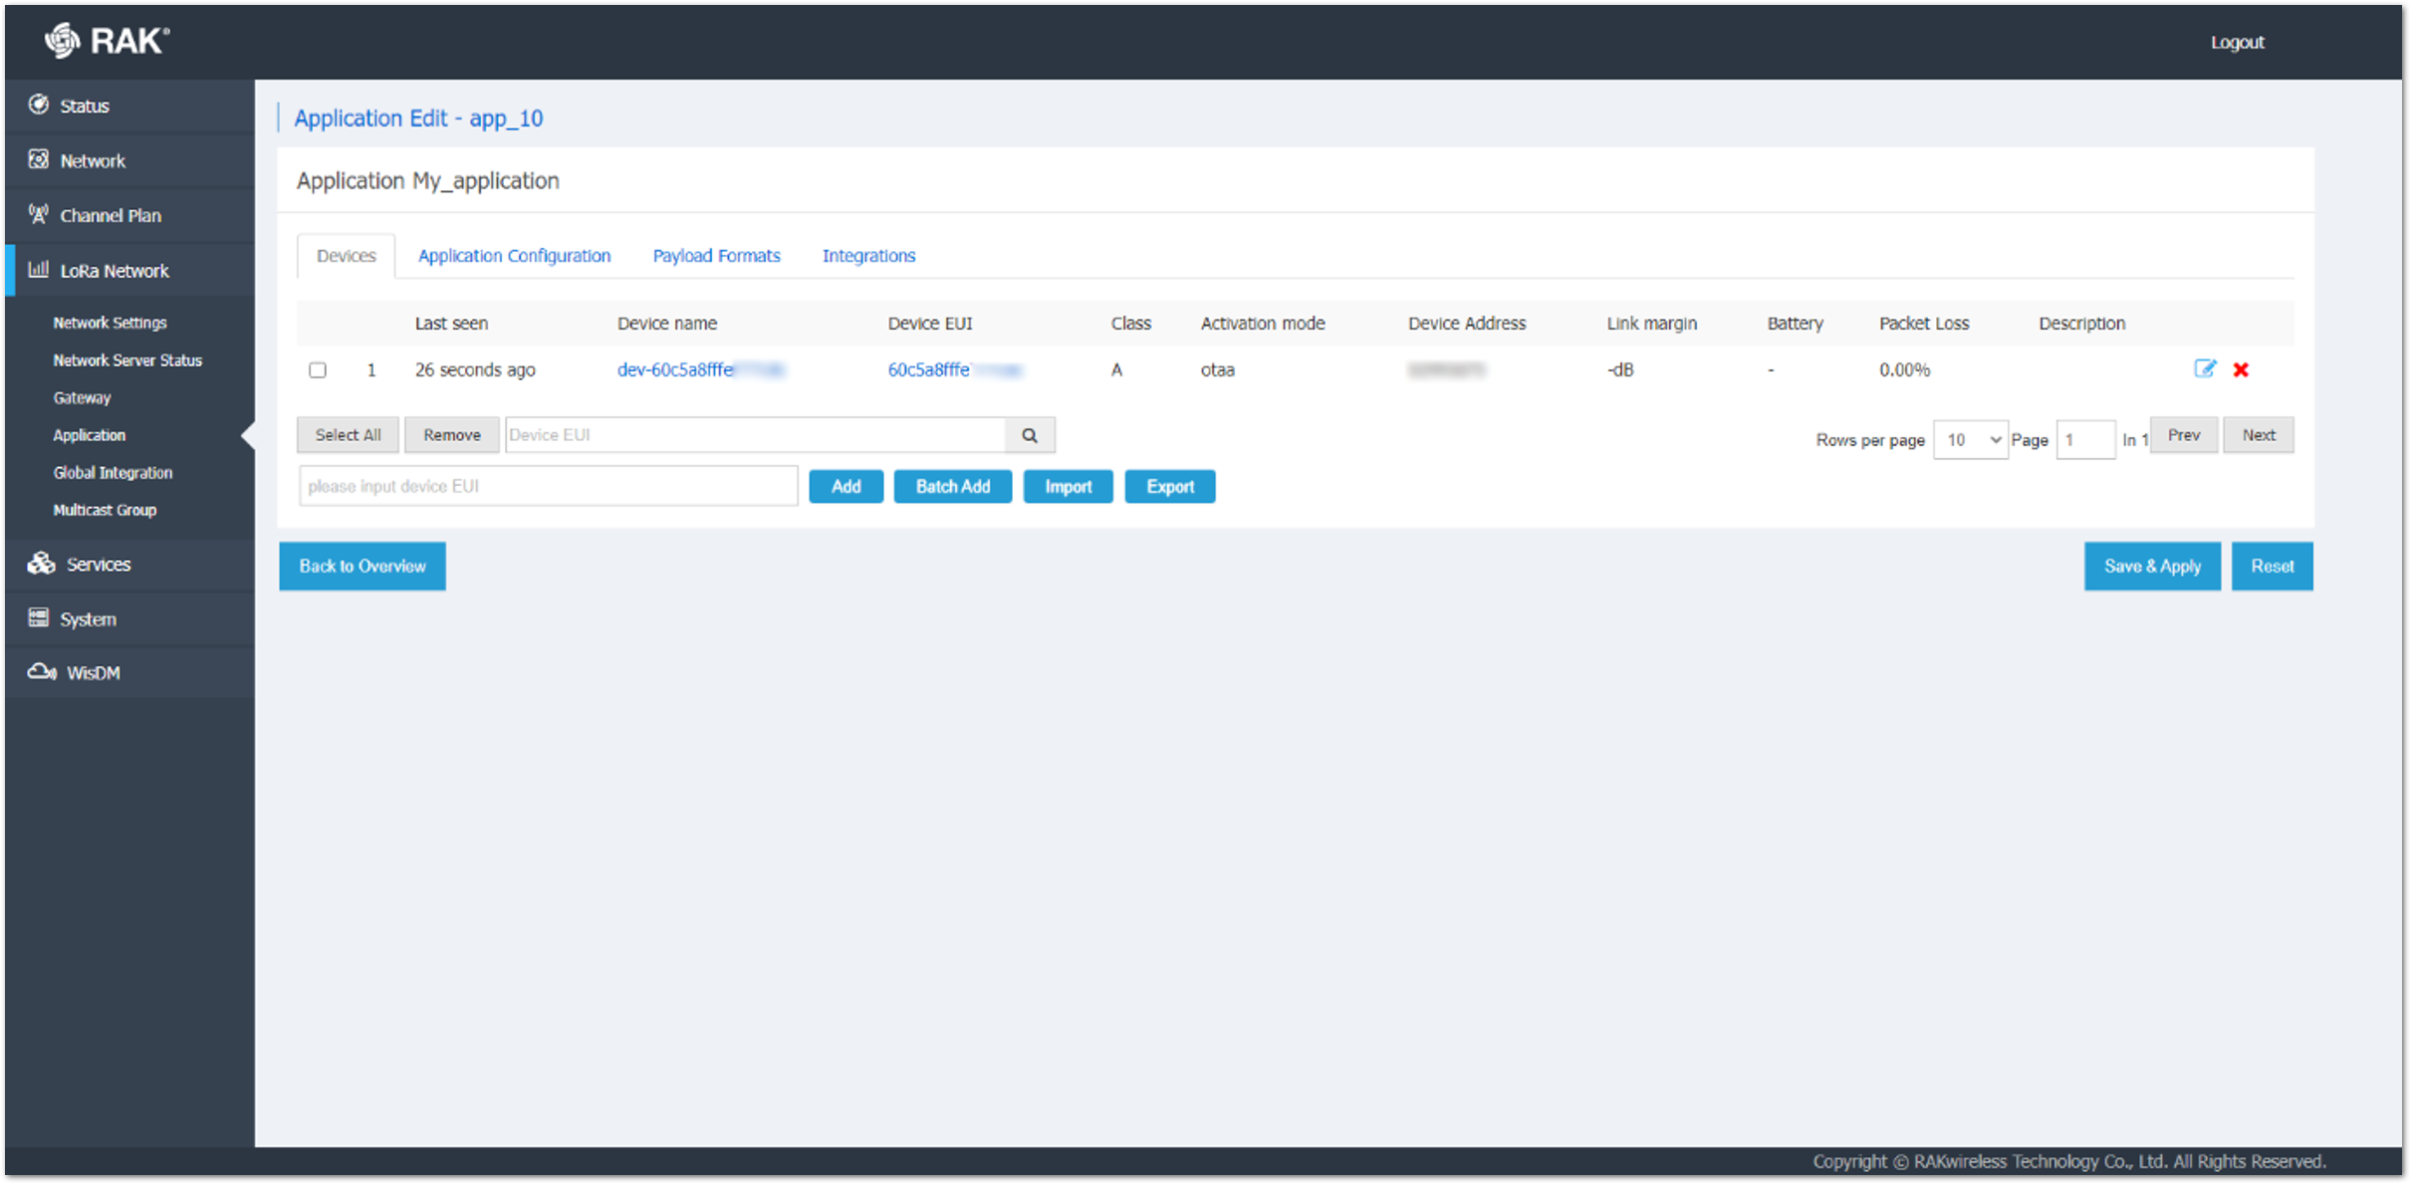
Task: Select the Network sidebar icon
Action: coord(92,160)
